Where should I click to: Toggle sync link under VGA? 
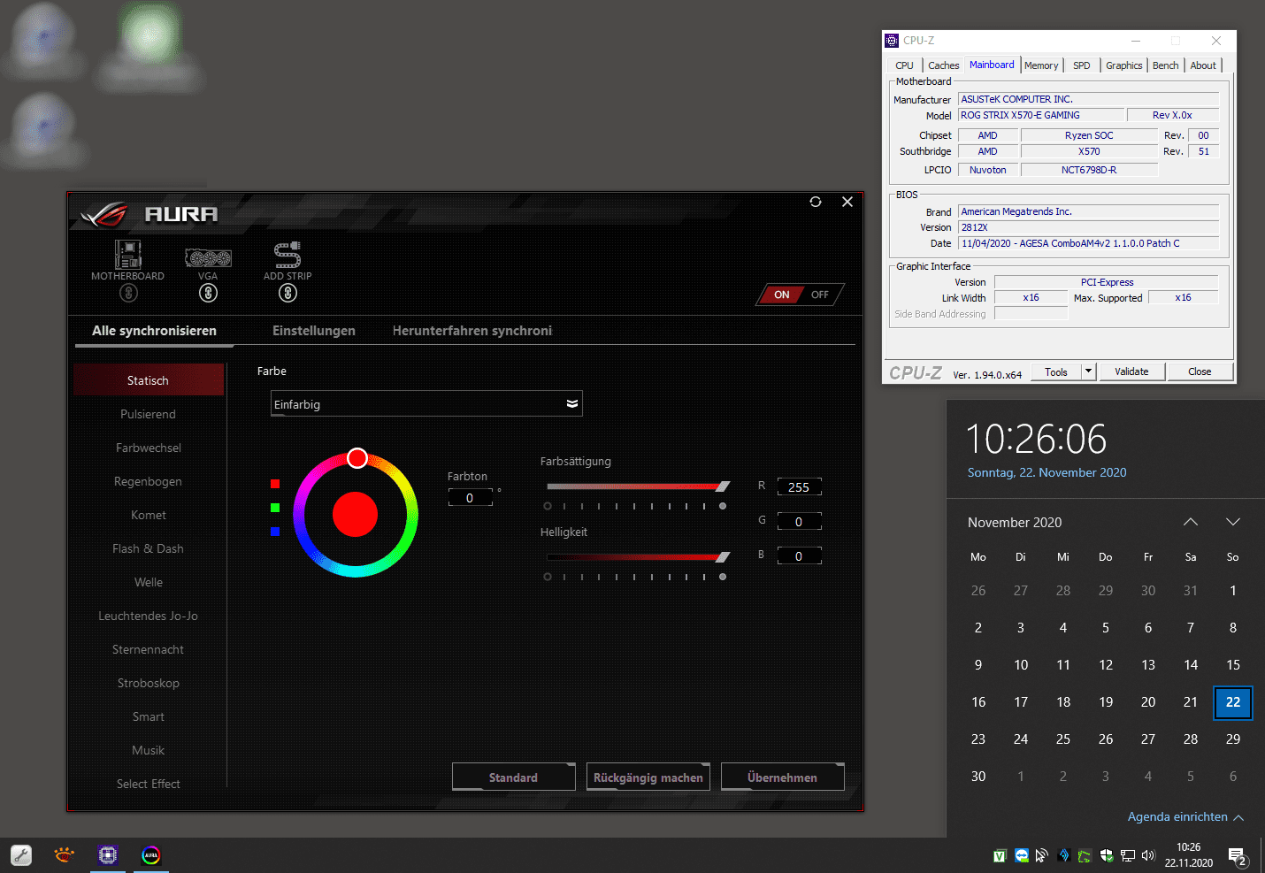208,293
